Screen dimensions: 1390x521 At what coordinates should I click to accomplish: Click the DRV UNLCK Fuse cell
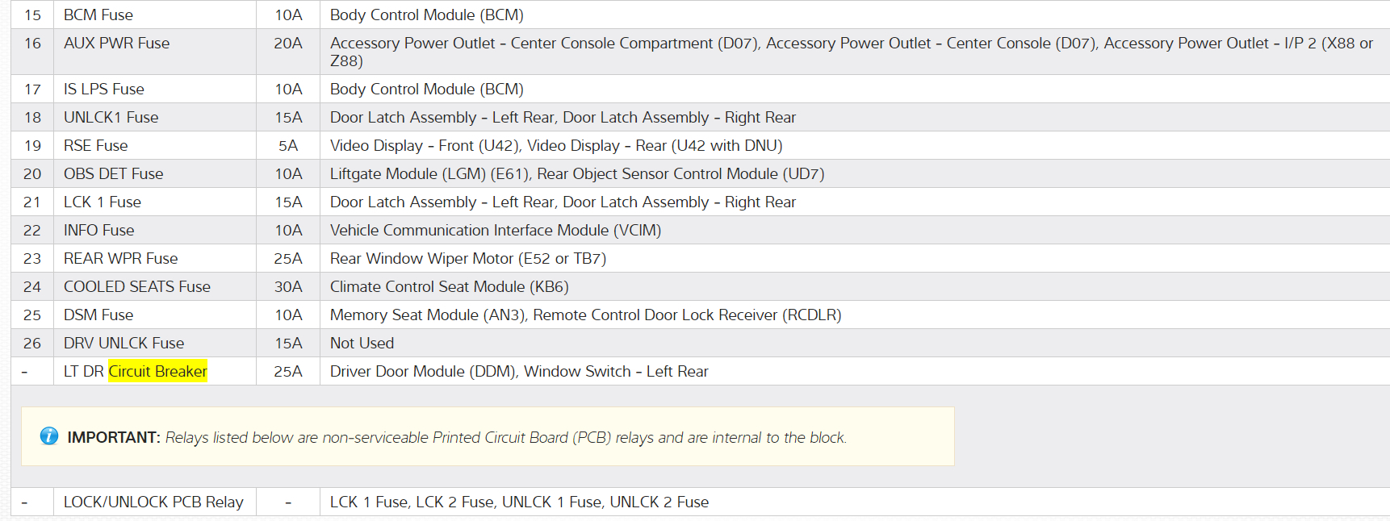coord(124,343)
